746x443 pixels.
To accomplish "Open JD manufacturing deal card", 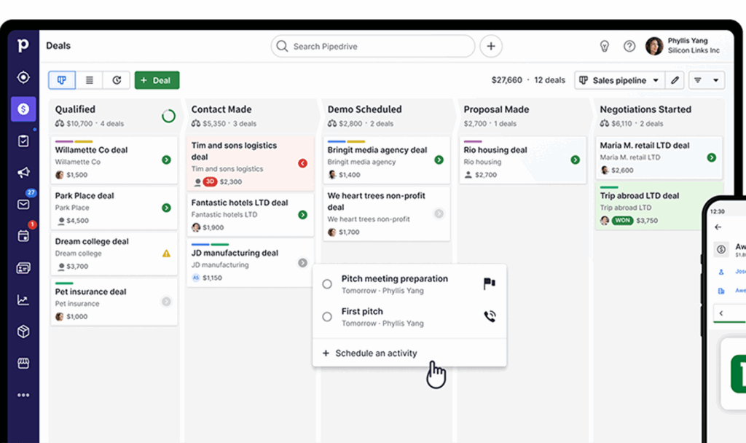I will [251, 263].
